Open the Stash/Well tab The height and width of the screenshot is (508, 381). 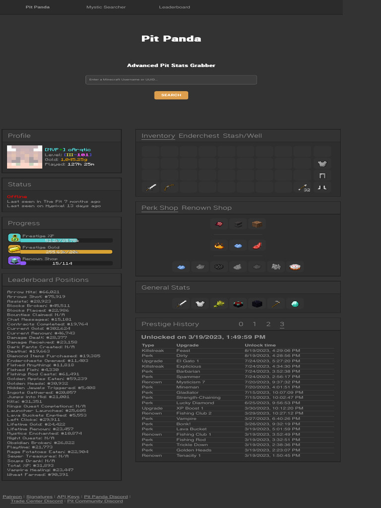[242, 136]
